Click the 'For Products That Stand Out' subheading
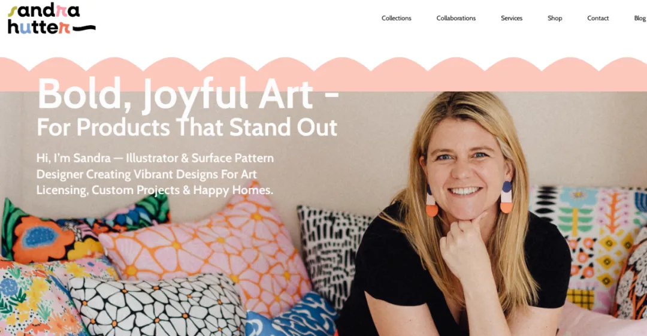The height and width of the screenshot is (336, 647). 187,127
